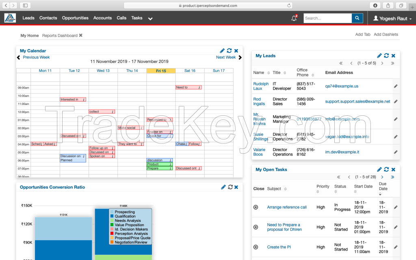
Task: Click in the Search input field
Action: click(327, 18)
